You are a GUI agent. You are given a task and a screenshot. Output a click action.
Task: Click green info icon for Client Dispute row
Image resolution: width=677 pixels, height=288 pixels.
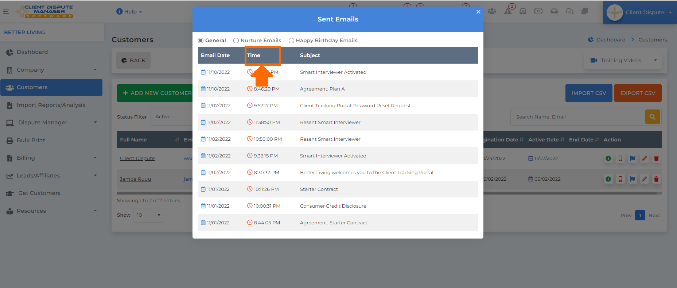click(x=608, y=158)
